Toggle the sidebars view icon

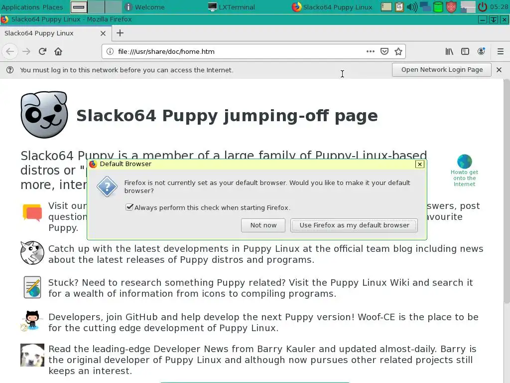(465, 51)
